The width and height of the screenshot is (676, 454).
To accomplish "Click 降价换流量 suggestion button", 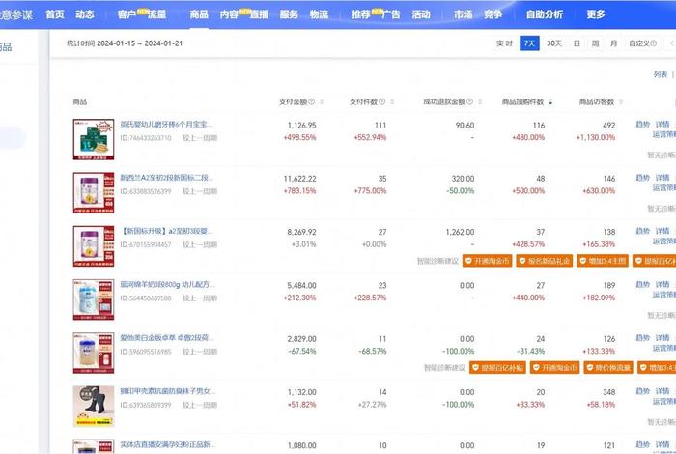I will point(608,368).
